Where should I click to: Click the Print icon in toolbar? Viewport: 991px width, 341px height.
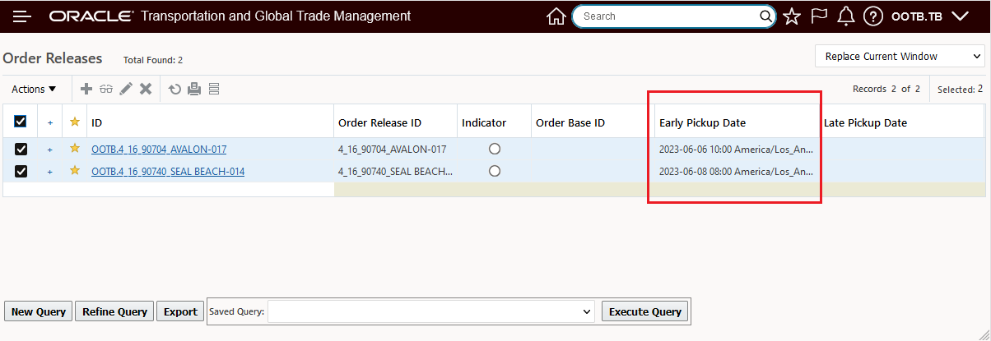point(194,89)
